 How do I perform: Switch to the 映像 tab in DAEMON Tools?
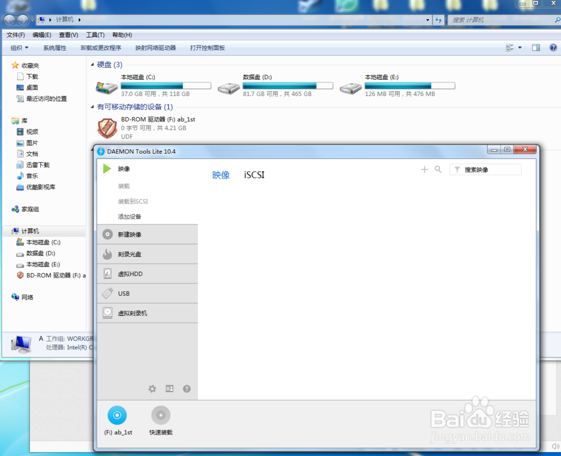pos(221,175)
